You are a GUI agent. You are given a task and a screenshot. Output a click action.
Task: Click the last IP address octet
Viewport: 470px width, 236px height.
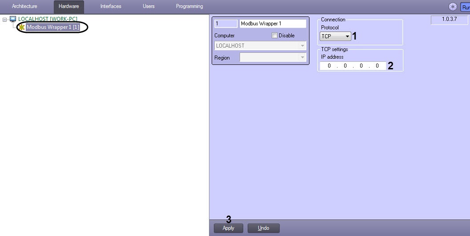pos(377,66)
